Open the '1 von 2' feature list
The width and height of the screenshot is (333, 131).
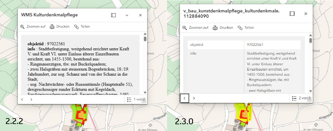coord(136,99)
